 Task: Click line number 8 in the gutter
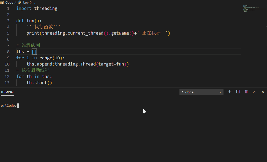(8, 51)
